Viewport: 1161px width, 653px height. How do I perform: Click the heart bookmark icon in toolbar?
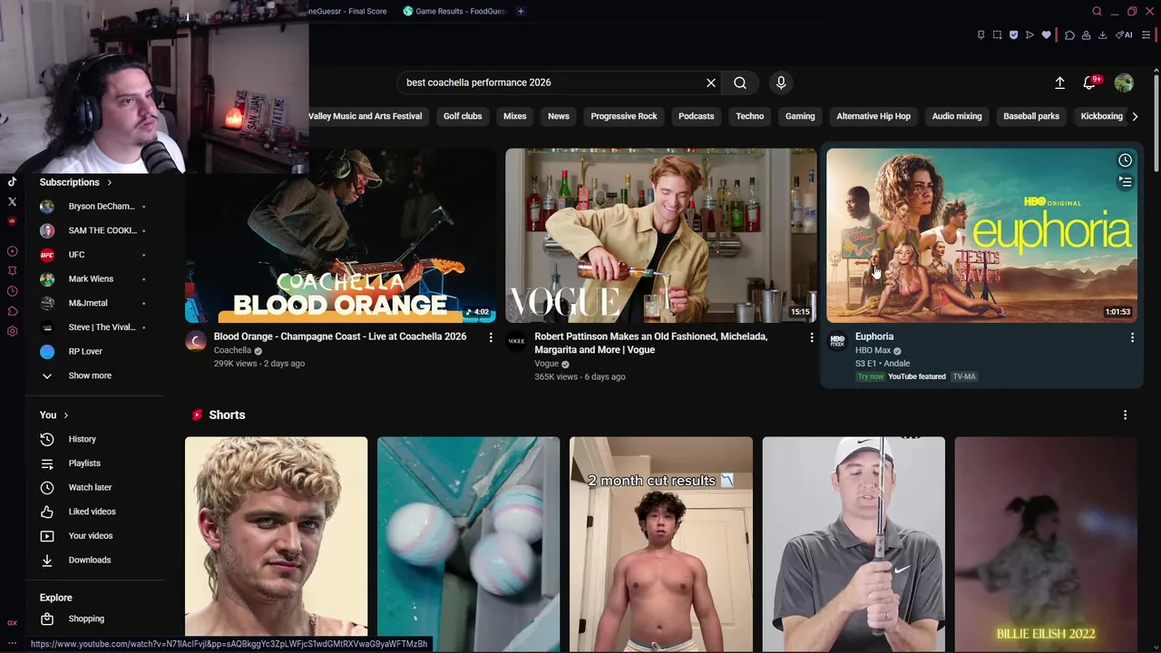1046,35
